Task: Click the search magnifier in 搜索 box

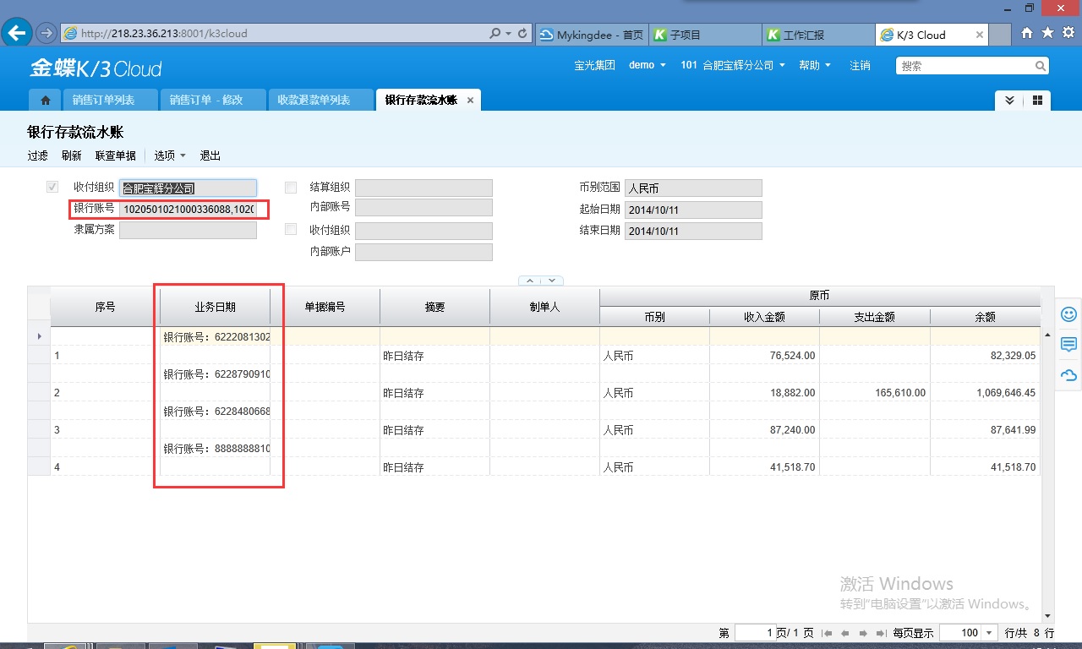Action: (x=1041, y=66)
